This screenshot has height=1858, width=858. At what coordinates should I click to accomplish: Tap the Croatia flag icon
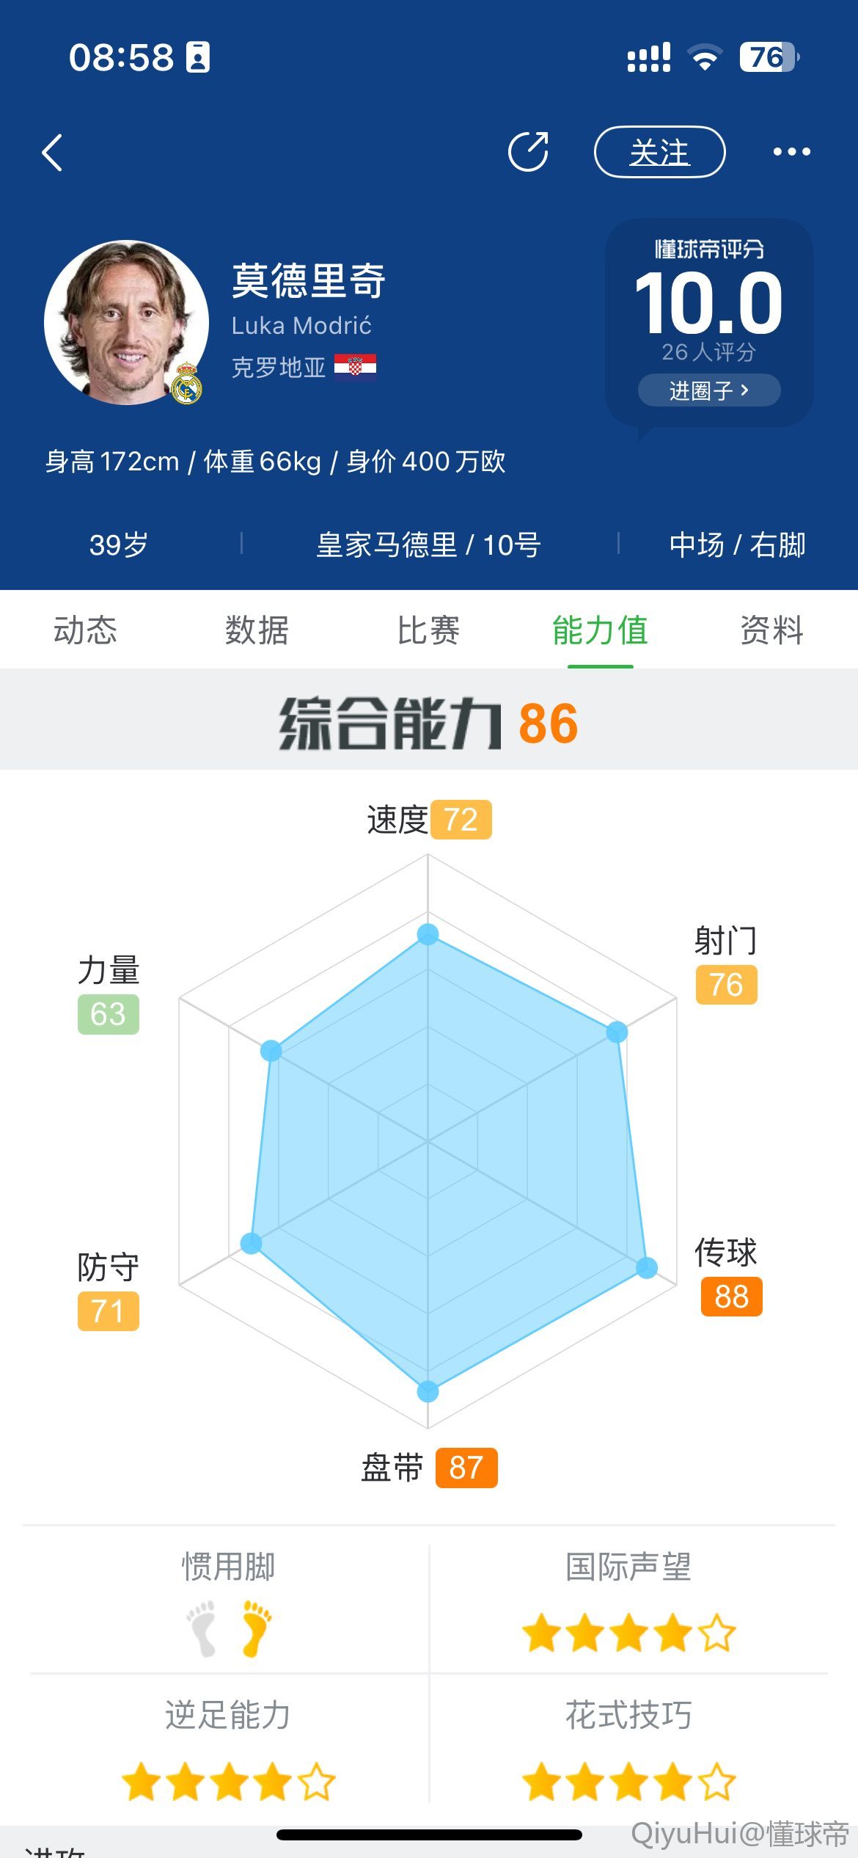pos(356,365)
